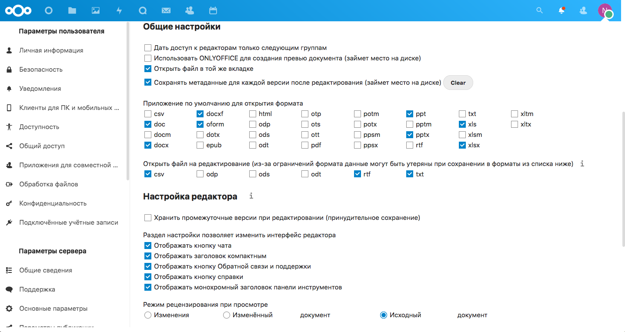This screenshot has width=625, height=332.
Task: Open the Nextcloud logo home link
Action: pos(18,10)
